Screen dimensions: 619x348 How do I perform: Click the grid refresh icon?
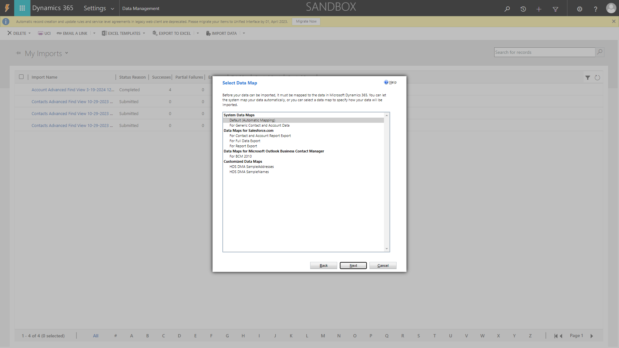597,78
